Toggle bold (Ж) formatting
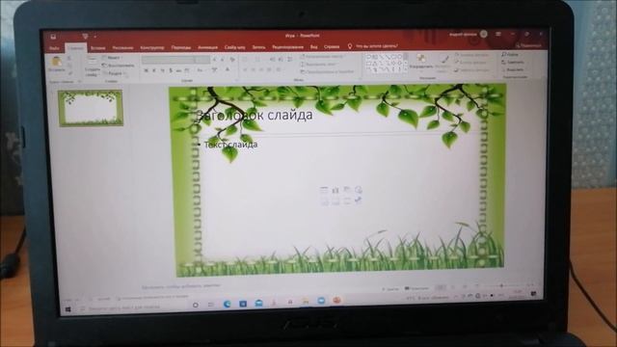Screen dimensions: 617x347 146,70
